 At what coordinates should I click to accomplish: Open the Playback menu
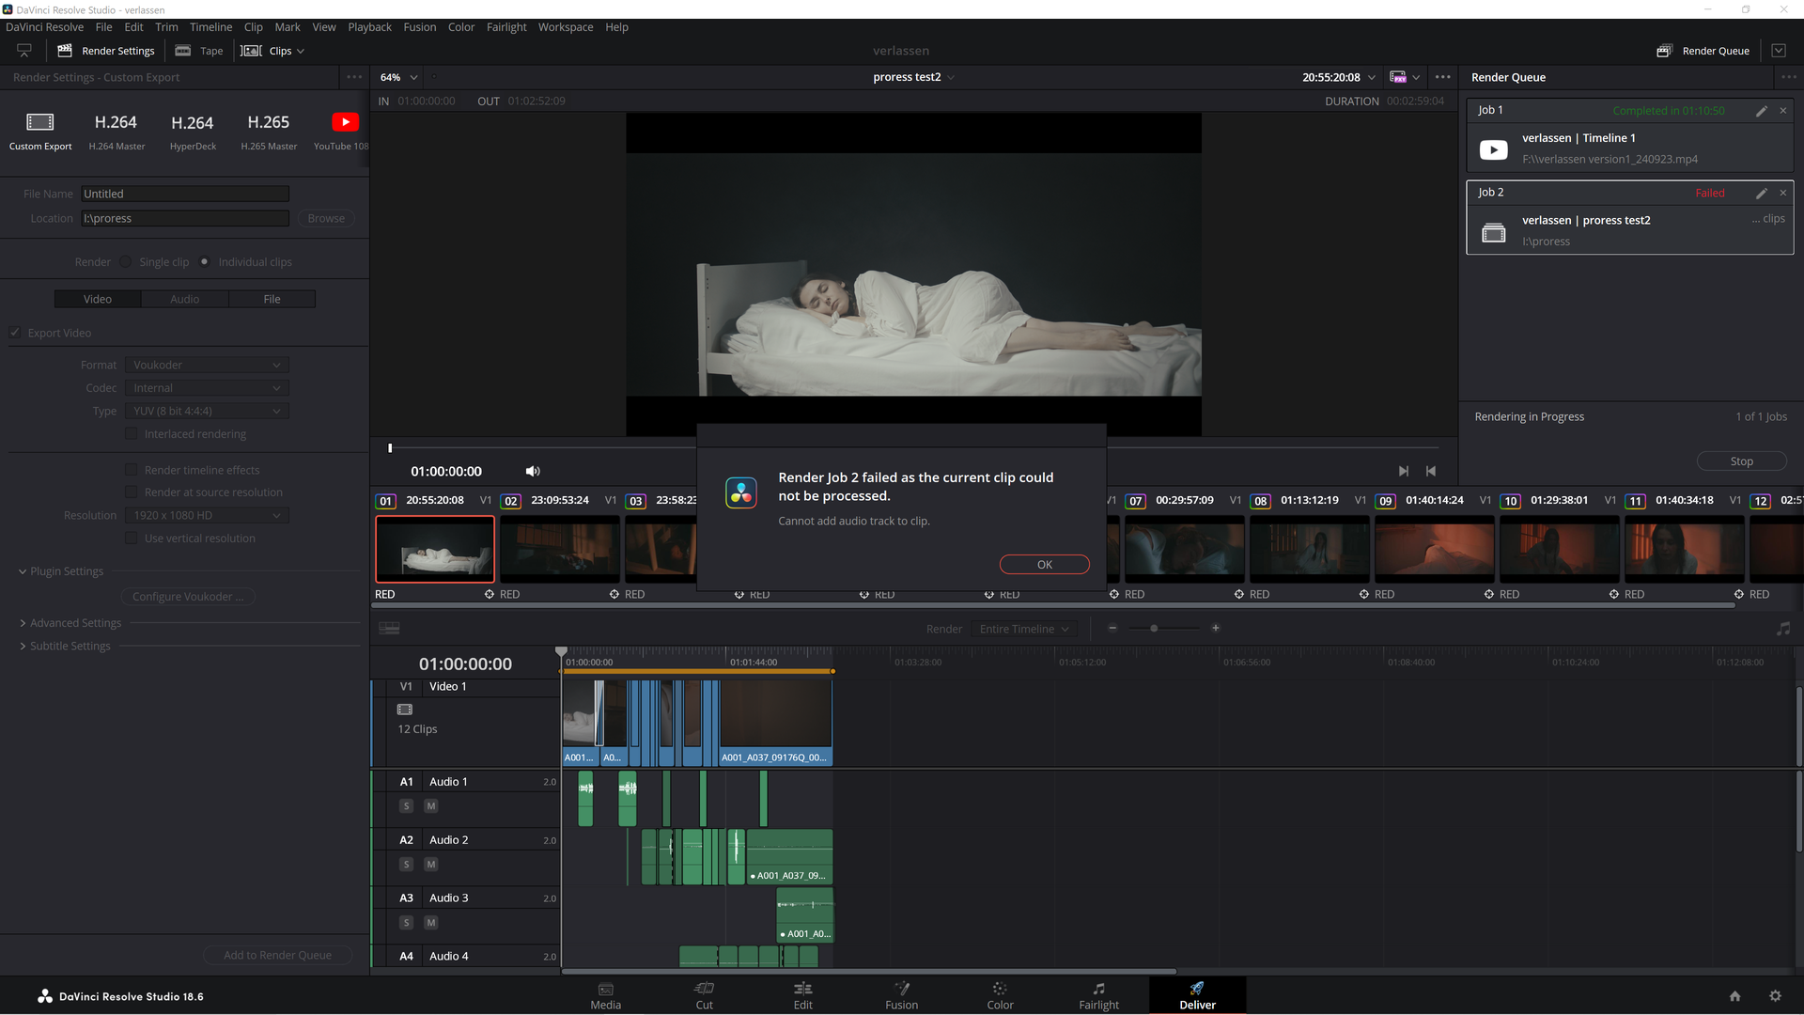click(369, 27)
